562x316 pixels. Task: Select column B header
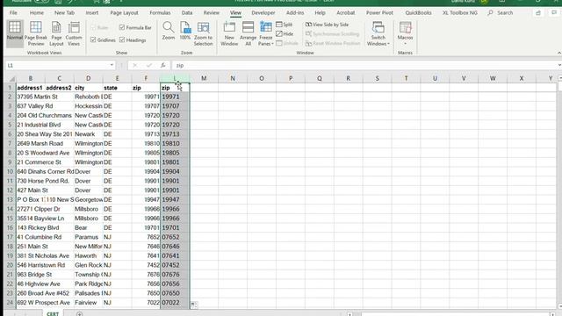click(31, 78)
